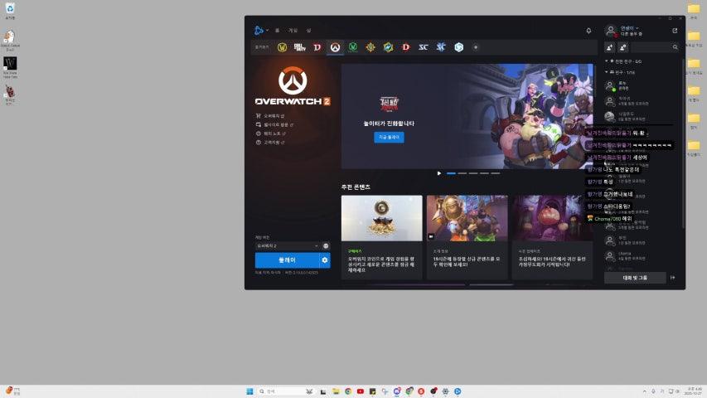Open game settings gear beside Play button

(325, 260)
